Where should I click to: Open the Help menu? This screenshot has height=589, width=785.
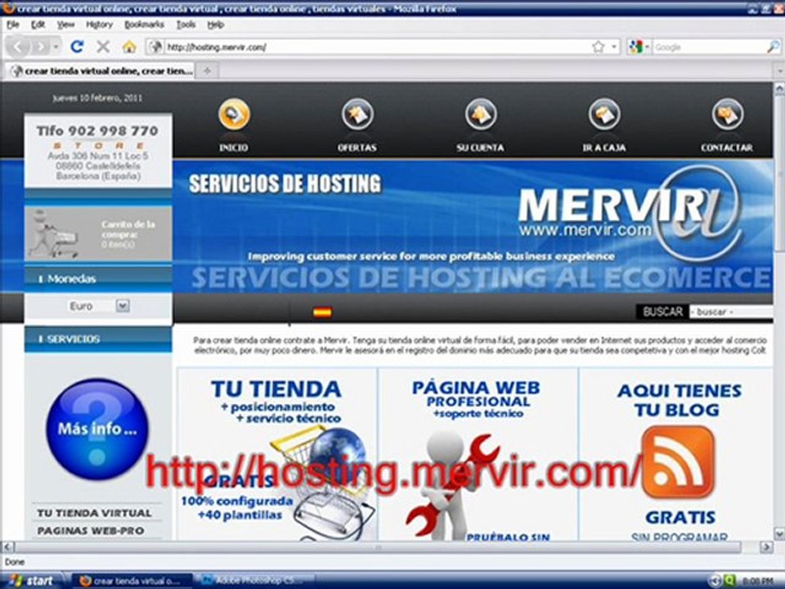(216, 25)
